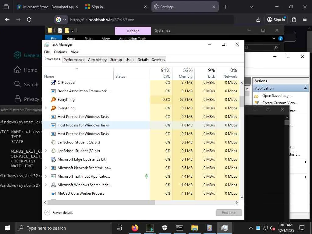Open Task Manager Options menu
Viewport: 312px width, 234px height.
point(60,52)
